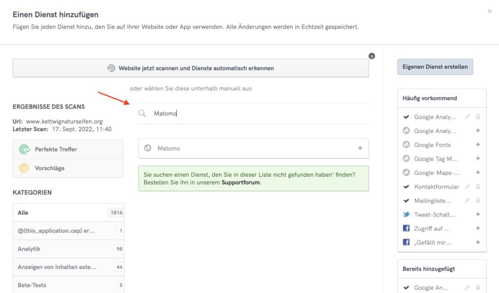Click the search magnifier icon
499x293 pixels.
142,113
